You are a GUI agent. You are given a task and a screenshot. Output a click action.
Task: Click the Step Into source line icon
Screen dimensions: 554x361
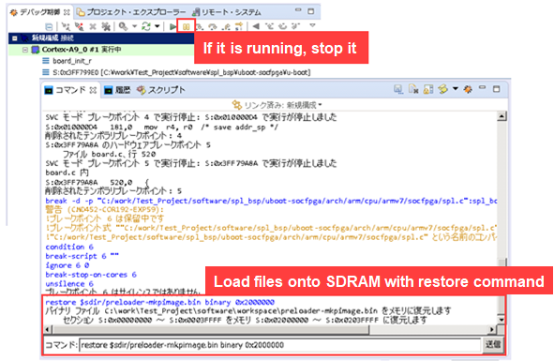[x=200, y=26]
